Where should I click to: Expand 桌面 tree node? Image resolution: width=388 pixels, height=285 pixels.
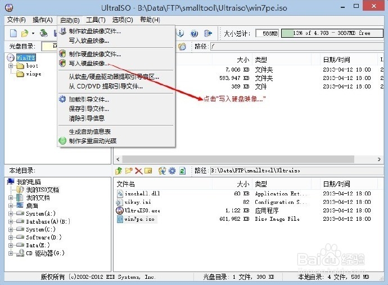[11, 206]
